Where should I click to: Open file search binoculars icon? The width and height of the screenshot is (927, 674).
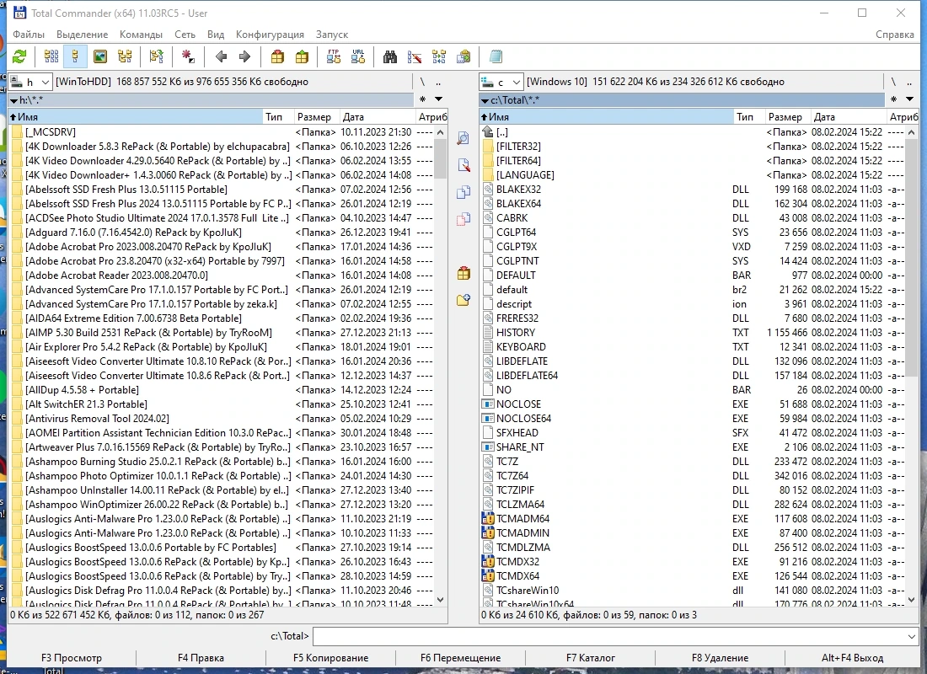(x=389, y=56)
